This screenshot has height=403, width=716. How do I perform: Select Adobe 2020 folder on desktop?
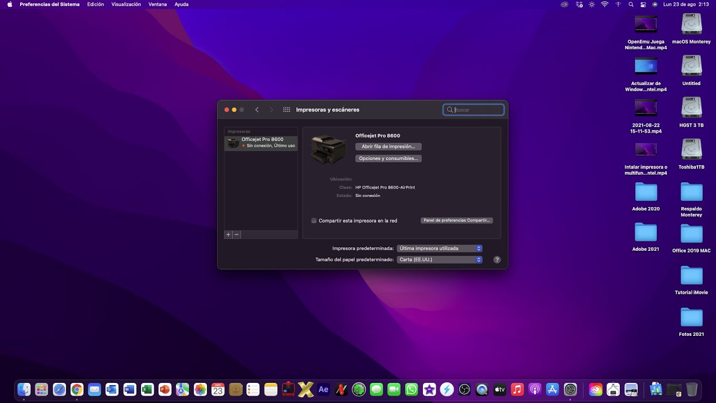click(646, 197)
